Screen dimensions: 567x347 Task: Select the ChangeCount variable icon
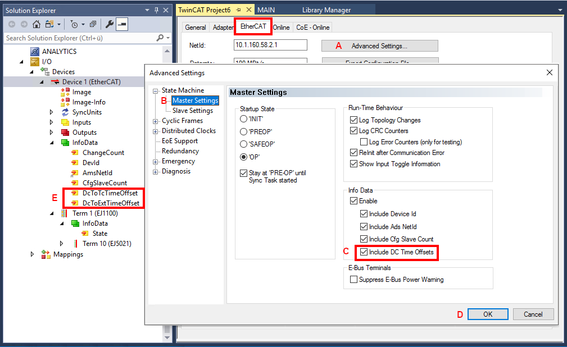tap(75, 153)
